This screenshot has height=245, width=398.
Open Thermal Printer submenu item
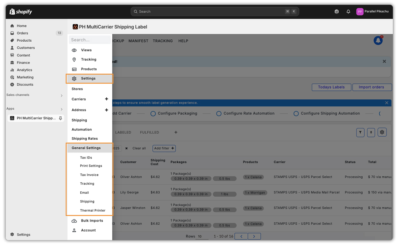click(93, 210)
